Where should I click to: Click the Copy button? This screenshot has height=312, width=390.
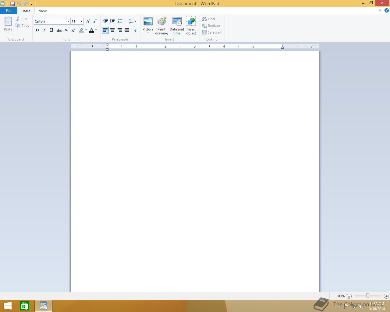(x=23, y=26)
